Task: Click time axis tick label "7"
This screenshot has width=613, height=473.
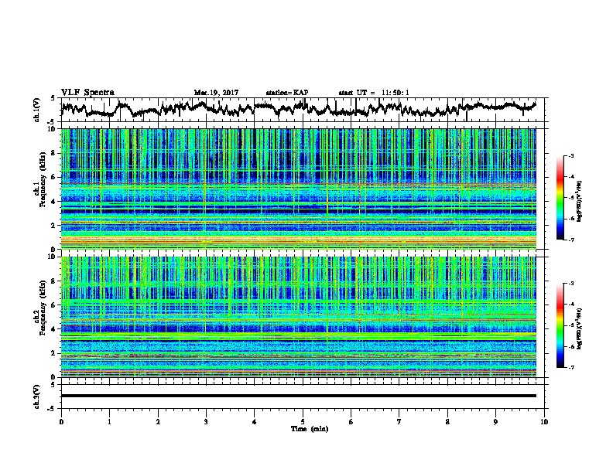Action: click(x=399, y=422)
